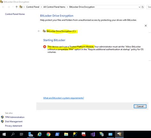Open Visual Studio from the taskbar

pos(93,134)
